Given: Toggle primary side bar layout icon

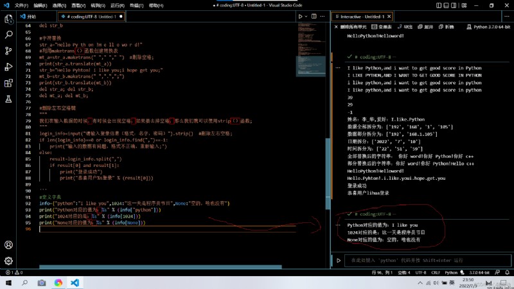Looking at the screenshot, I should click(439, 5).
